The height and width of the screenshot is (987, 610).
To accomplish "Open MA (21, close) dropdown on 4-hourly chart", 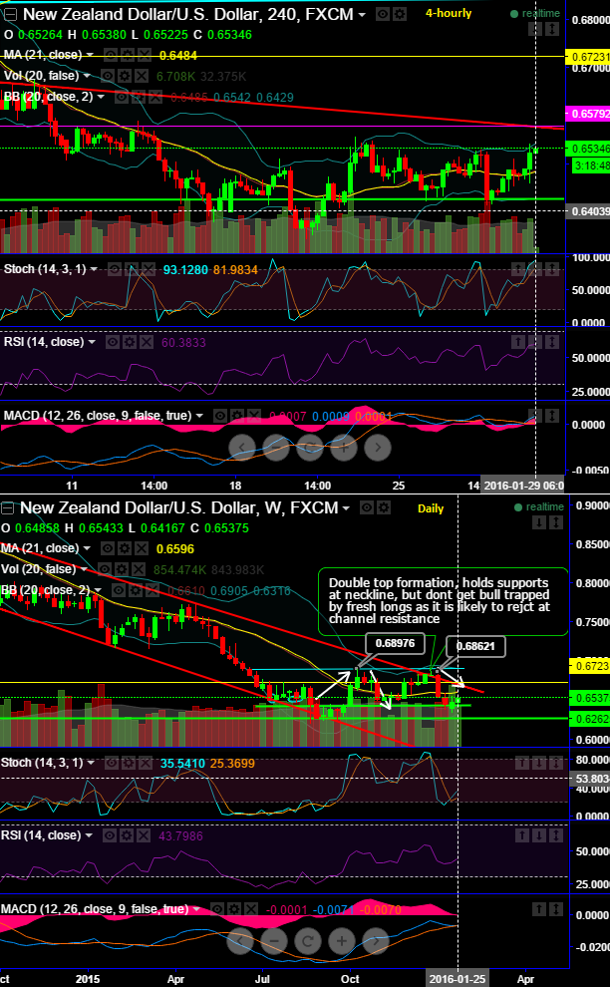I will click(90, 55).
